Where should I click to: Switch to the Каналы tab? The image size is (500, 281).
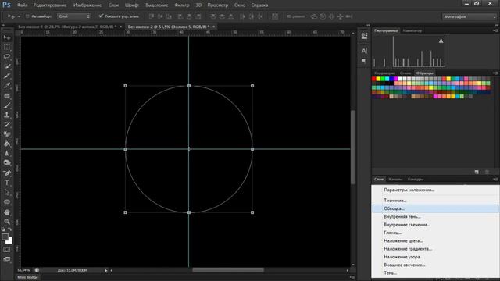(395, 179)
